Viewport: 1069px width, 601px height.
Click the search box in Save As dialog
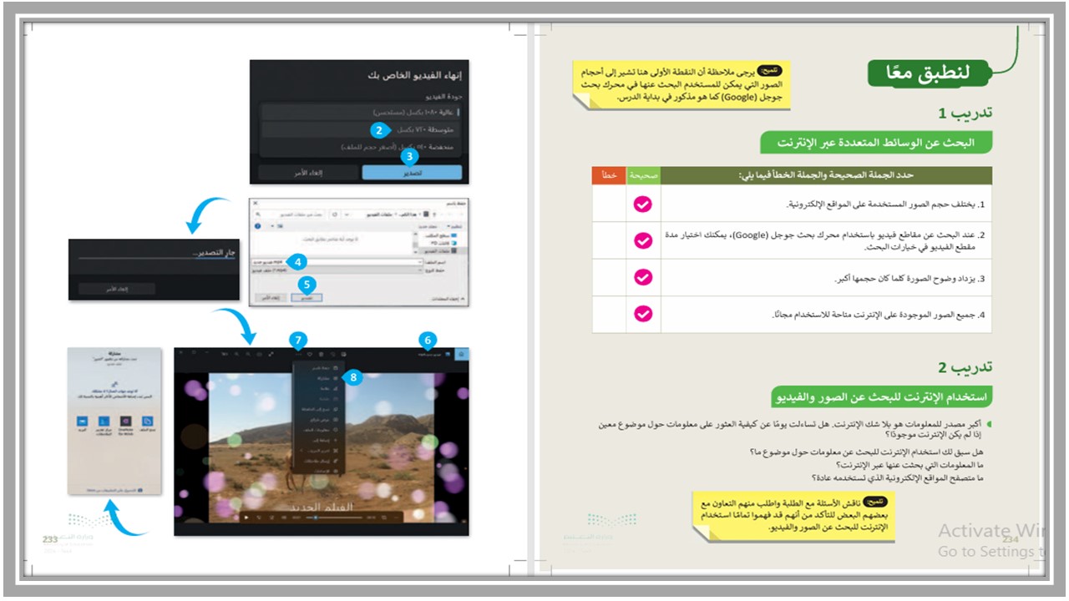click(x=289, y=215)
